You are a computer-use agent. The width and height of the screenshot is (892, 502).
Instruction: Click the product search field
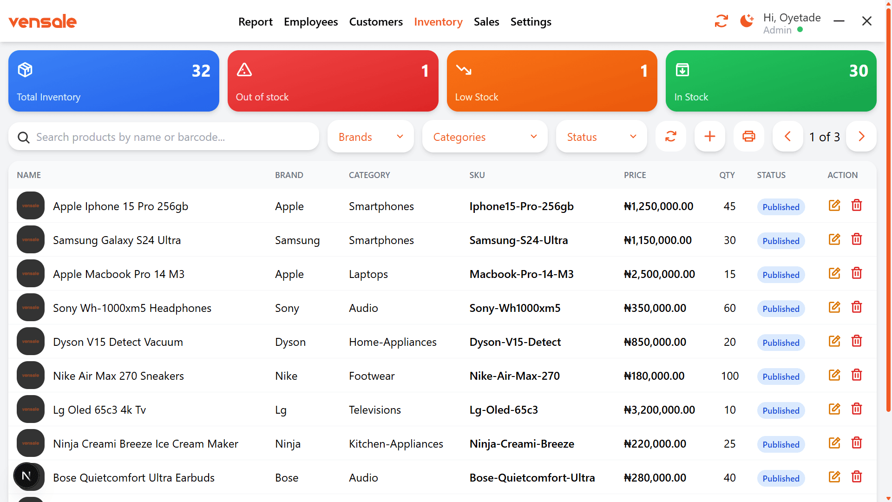[164, 137]
